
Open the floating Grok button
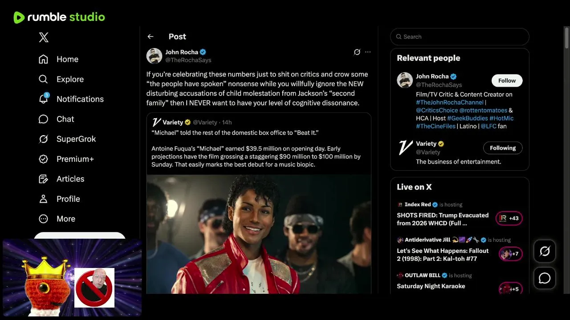pos(545,252)
